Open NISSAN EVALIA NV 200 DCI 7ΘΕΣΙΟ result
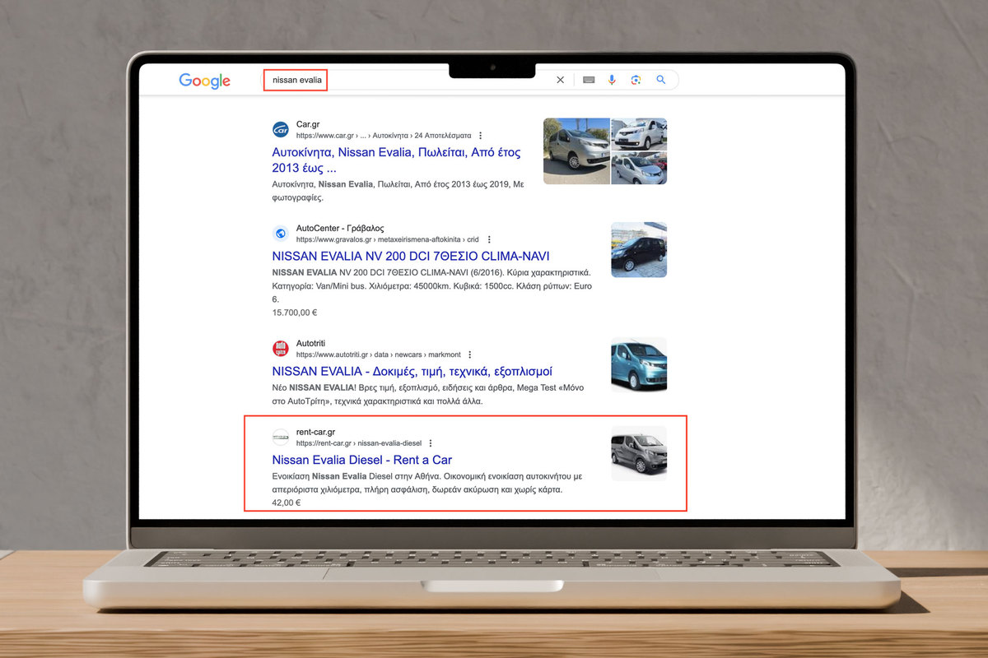 (x=411, y=256)
